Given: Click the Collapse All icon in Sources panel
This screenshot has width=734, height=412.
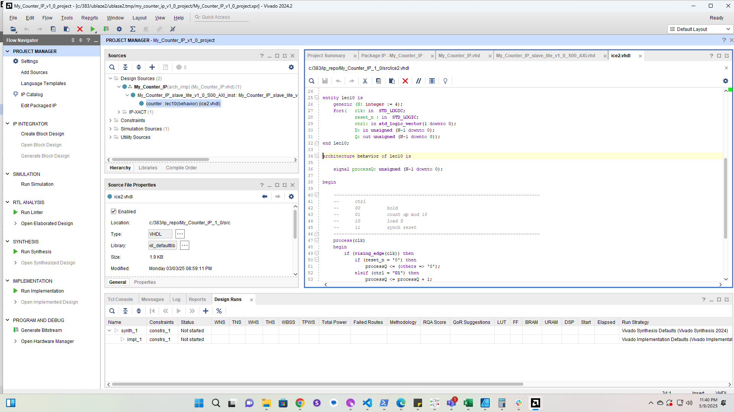Looking at the screenshot, I should coord(125,67).
